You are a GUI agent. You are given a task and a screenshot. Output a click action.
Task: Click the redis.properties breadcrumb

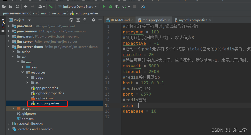[84, 13]
